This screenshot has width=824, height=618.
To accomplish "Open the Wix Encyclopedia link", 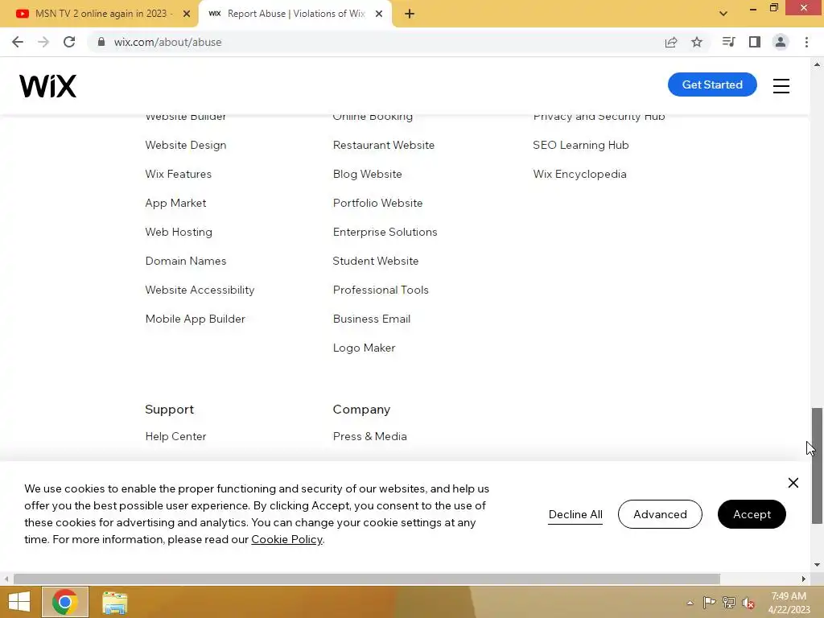I will point(579,174).
